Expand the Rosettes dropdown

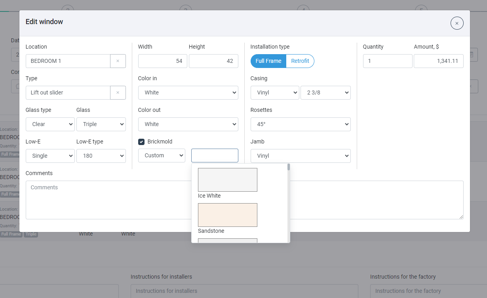(300, 124)
